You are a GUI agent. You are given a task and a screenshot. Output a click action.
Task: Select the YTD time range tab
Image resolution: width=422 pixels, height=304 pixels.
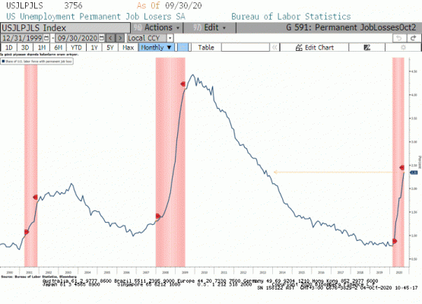point(76,47)
